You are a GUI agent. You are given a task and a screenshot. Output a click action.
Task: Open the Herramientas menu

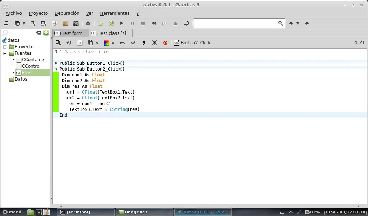coord(115,13)
